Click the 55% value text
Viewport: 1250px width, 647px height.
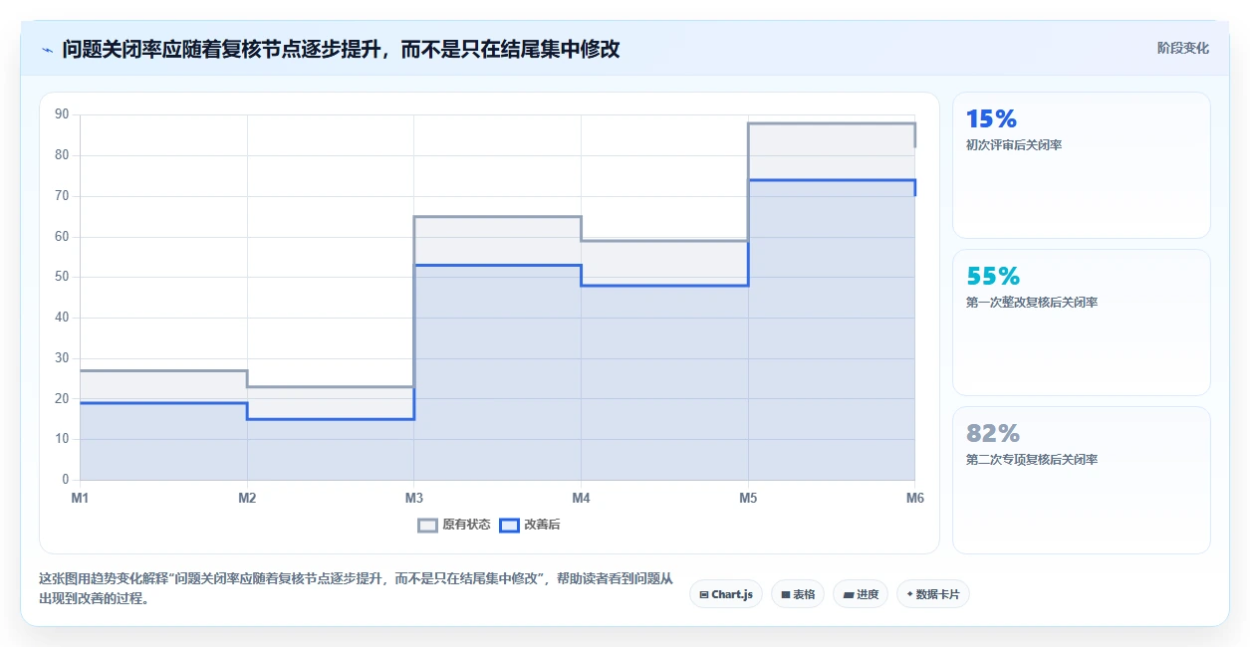(993, 277)
